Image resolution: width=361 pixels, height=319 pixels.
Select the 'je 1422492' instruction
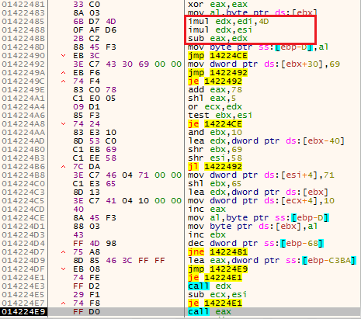pyautogui.click(x=215, y=81)
